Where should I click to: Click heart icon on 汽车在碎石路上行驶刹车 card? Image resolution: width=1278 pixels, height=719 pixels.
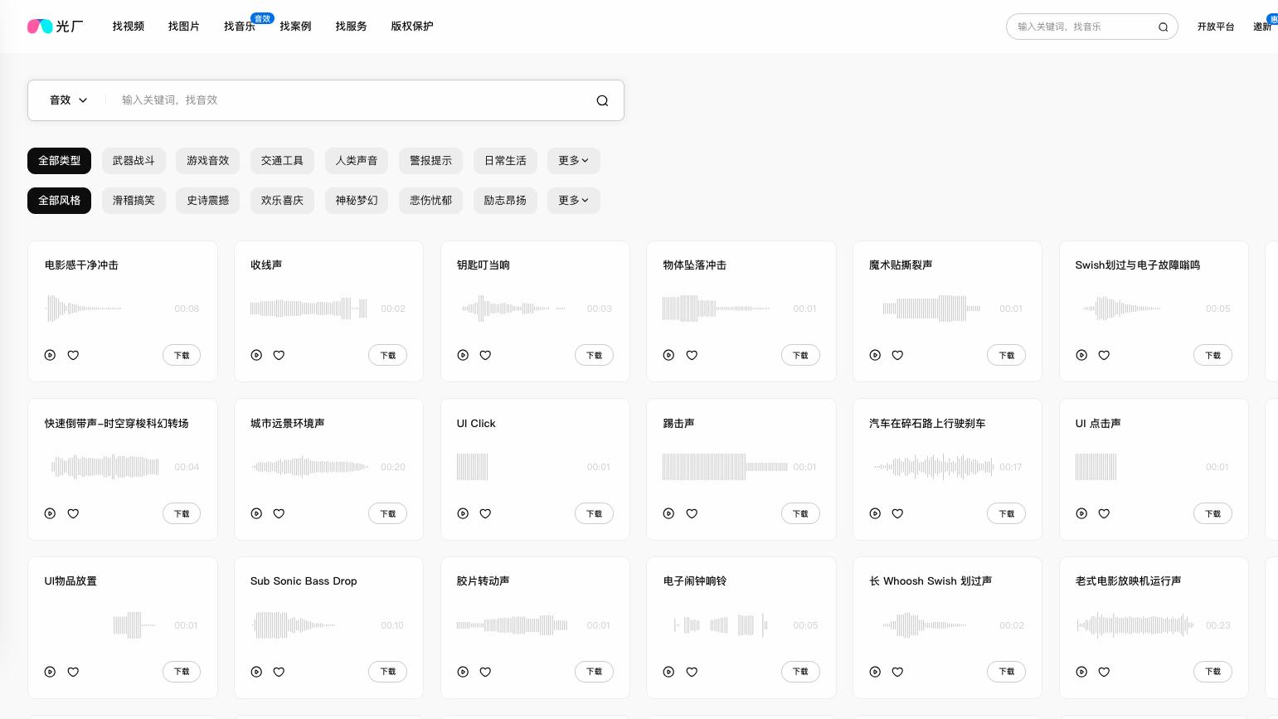[897, 513]
